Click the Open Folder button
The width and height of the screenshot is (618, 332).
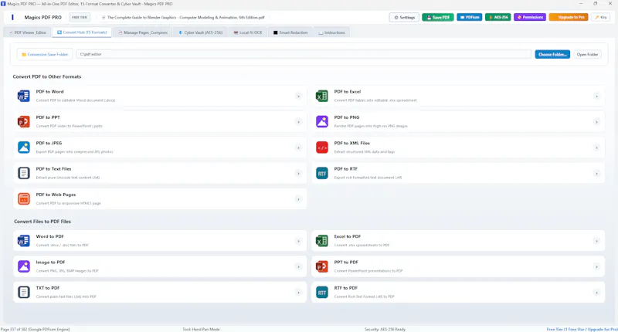(587, 54)
